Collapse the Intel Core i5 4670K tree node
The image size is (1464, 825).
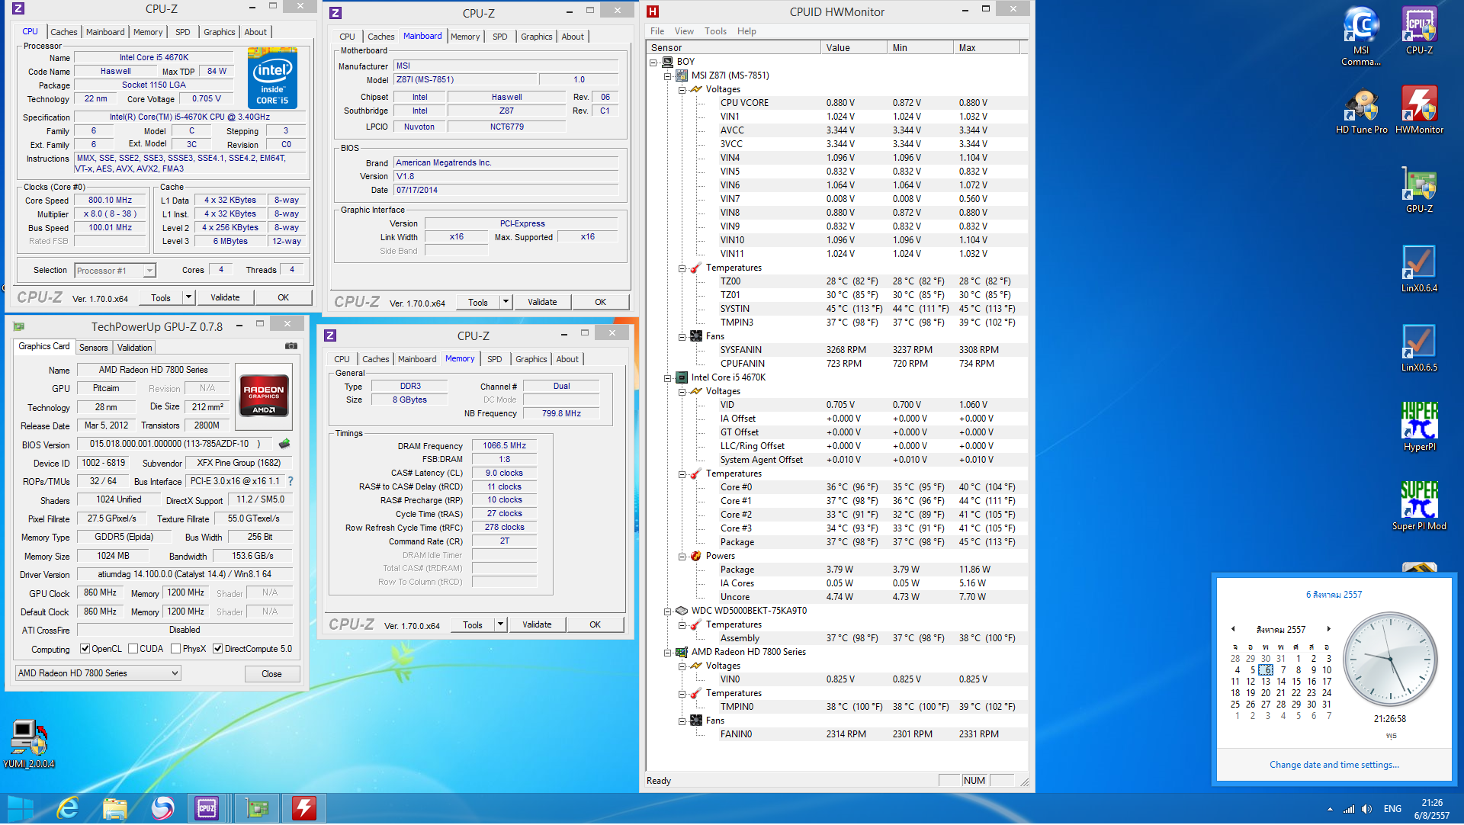[668, 378]
